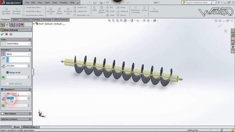Viewport: 235px width, 132px height.
Task: Click the Fillet tool
Action: point(94,9)
